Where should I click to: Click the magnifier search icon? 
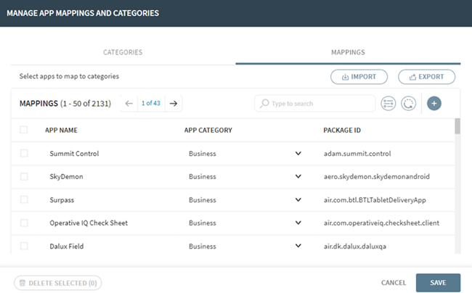(264, 104)
